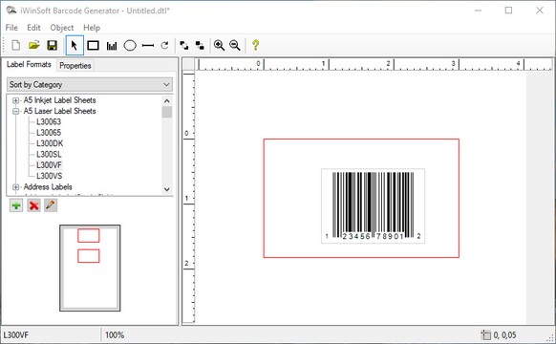Switch to the Properties tab
This screenshot has width=556, height=344.
75,66
